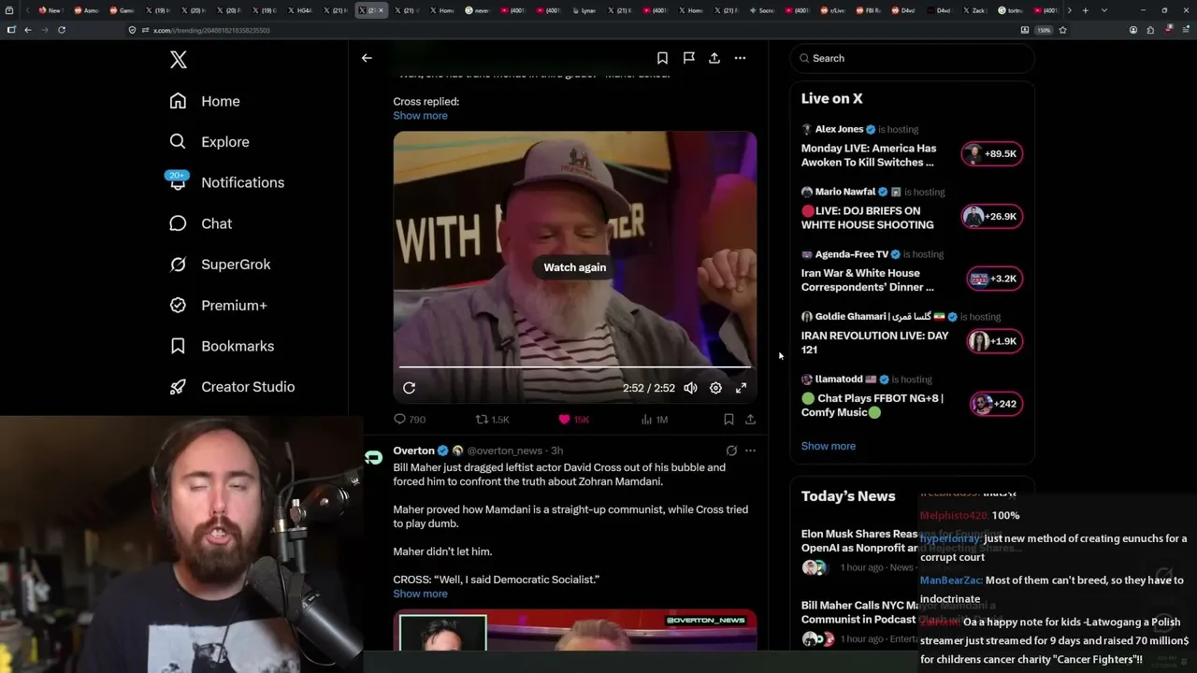Open the Overton news video thumbnail
The height and width of the screenshot is (673, 1197).
[x=575, y=631]
